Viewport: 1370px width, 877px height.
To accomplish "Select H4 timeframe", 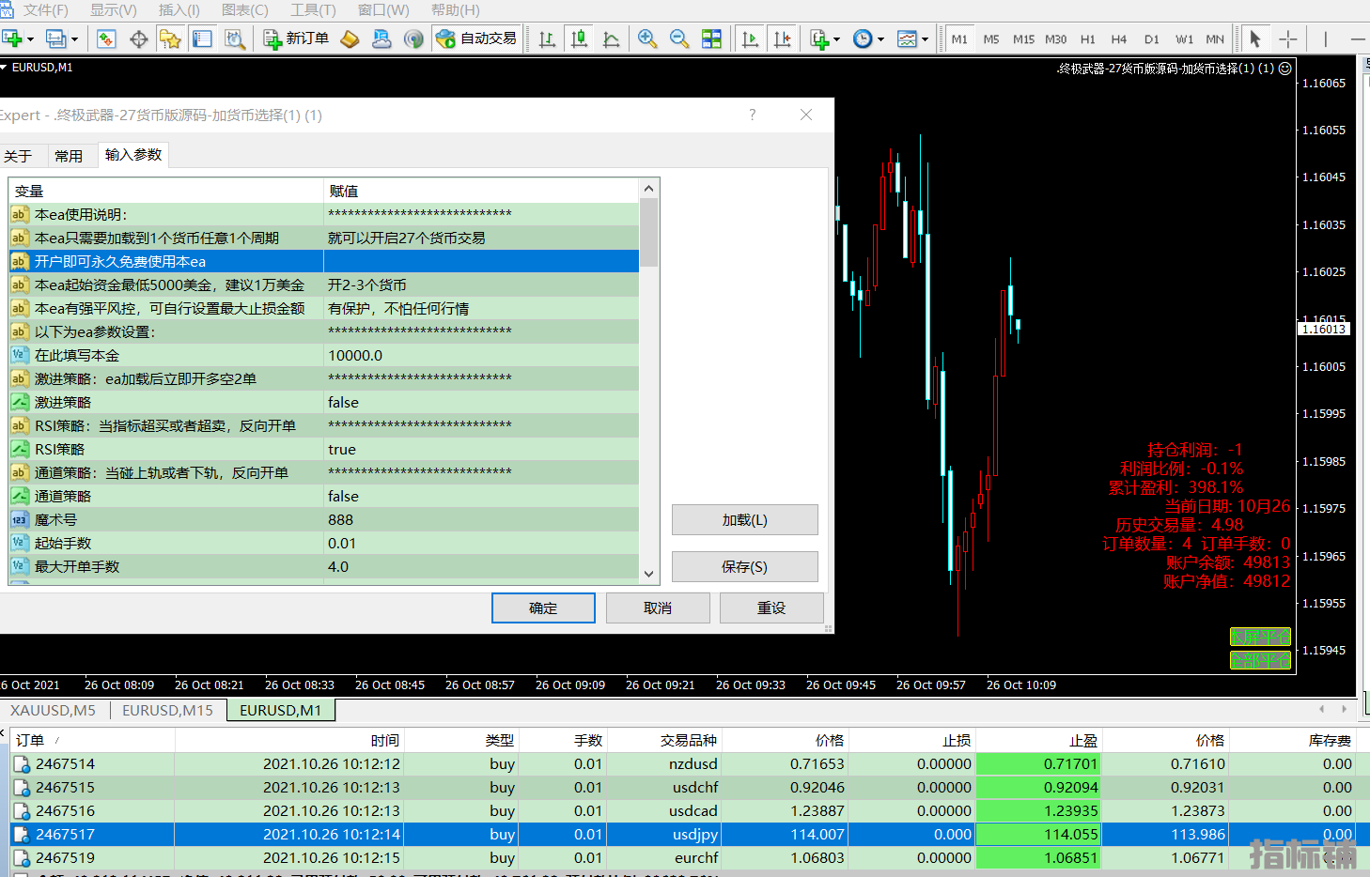I will tap(1119, 38).
